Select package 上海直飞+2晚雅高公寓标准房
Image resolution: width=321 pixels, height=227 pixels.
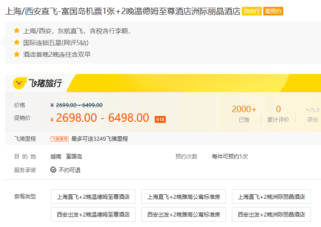(184, 197)
